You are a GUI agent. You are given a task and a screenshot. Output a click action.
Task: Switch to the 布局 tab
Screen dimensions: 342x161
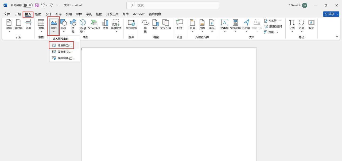click(59, 14)
